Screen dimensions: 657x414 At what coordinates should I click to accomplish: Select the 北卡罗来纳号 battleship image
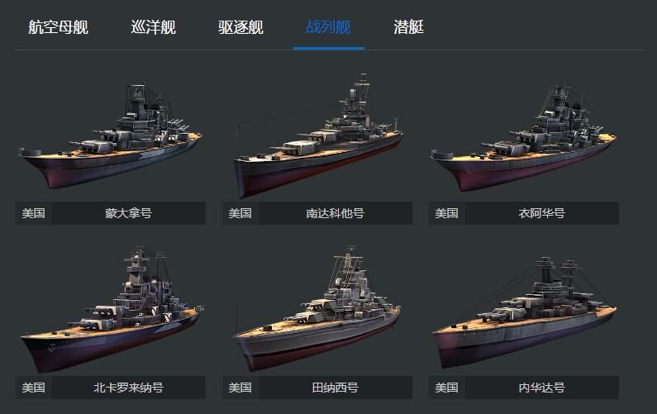[112, 308]
